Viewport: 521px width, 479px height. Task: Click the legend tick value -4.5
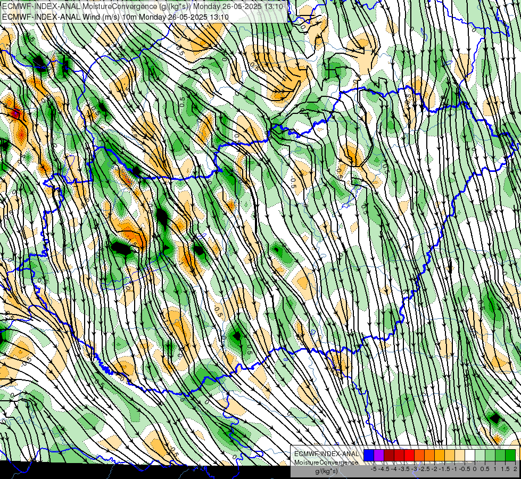(384, 469)
